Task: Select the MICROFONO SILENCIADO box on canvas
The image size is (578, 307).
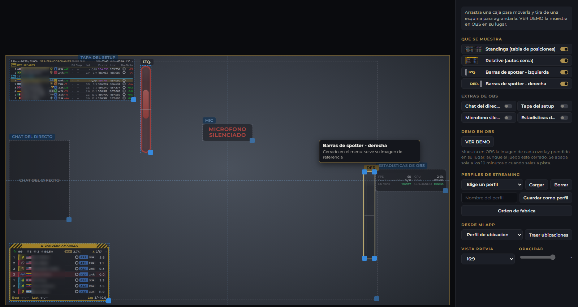Action: [227, 132]
